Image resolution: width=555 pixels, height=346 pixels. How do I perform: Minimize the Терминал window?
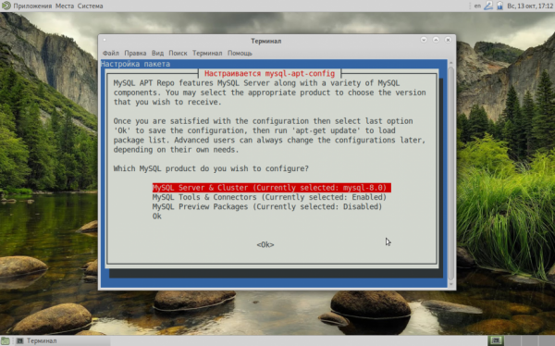click(x=424, y=40)
